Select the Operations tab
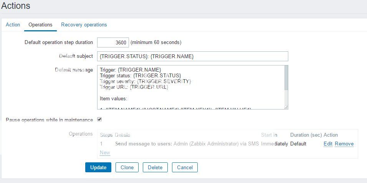The image size is (367, 183). 40,25
